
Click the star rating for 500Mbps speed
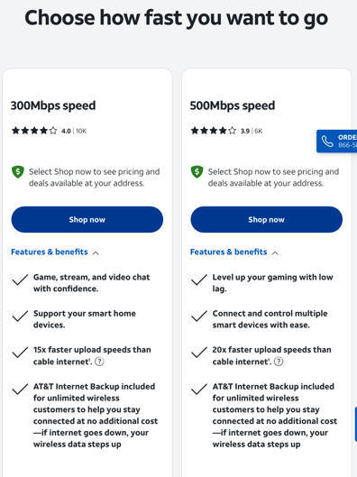213,131
